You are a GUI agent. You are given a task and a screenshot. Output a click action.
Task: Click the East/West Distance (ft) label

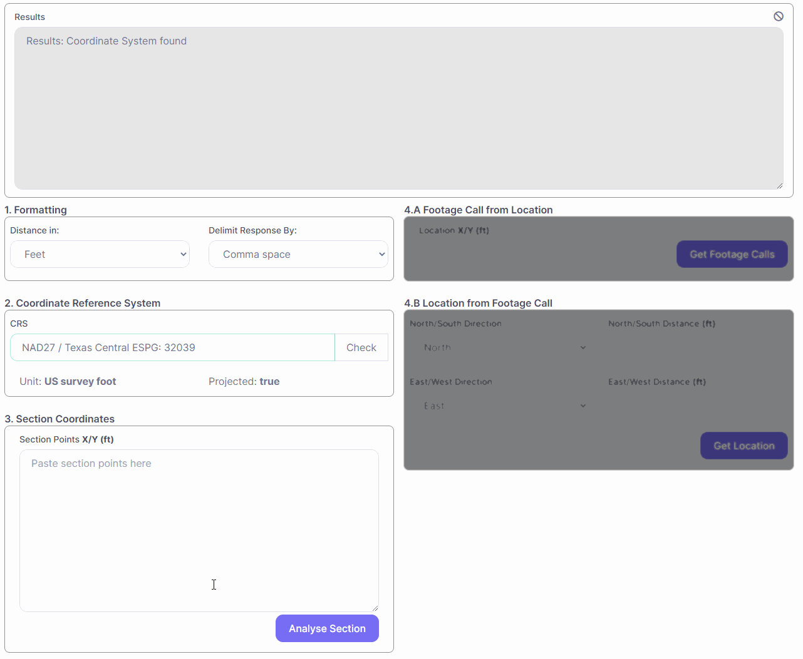point(656,382)
